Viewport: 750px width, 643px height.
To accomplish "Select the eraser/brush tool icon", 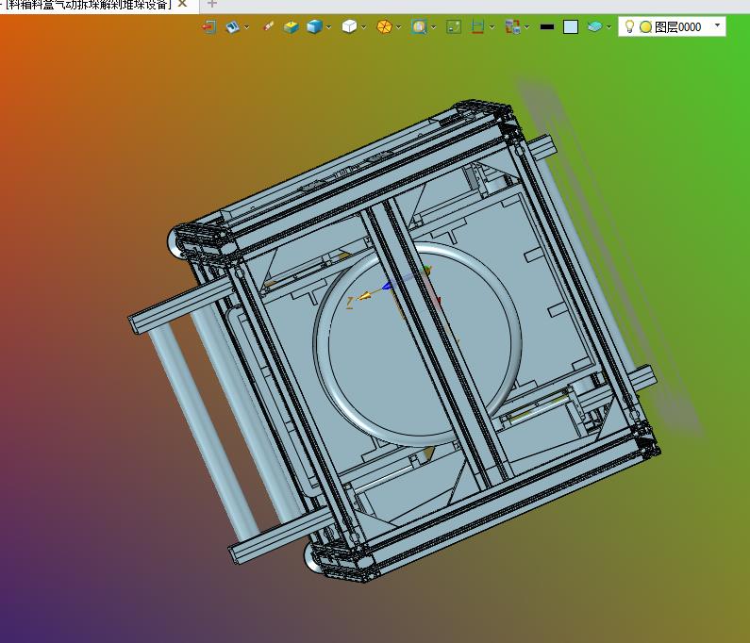I will (x=269, y=26).
